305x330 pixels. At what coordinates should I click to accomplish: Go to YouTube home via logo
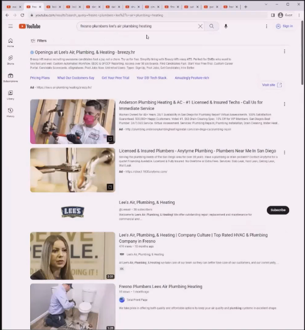pyautogui.click(x=30, y=26)
